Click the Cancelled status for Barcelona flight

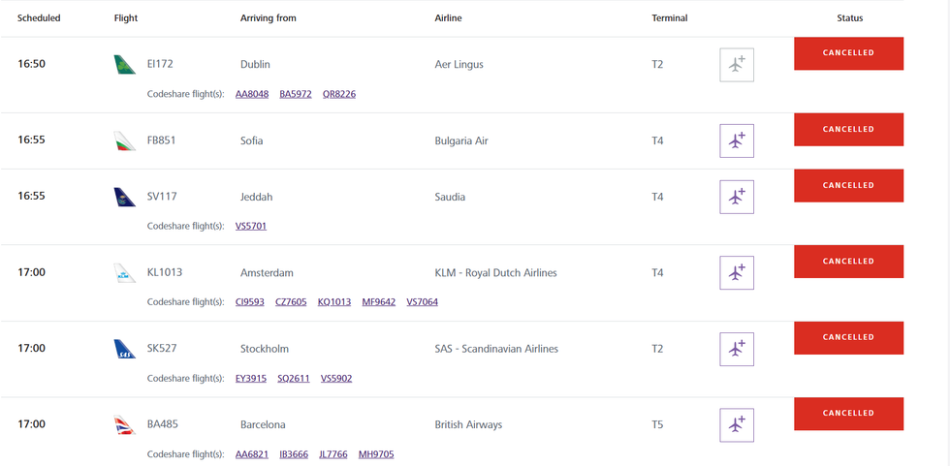pos(848,414)
